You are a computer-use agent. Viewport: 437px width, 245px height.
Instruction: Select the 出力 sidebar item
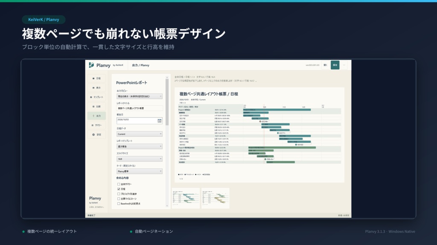(x=96, y=116)
